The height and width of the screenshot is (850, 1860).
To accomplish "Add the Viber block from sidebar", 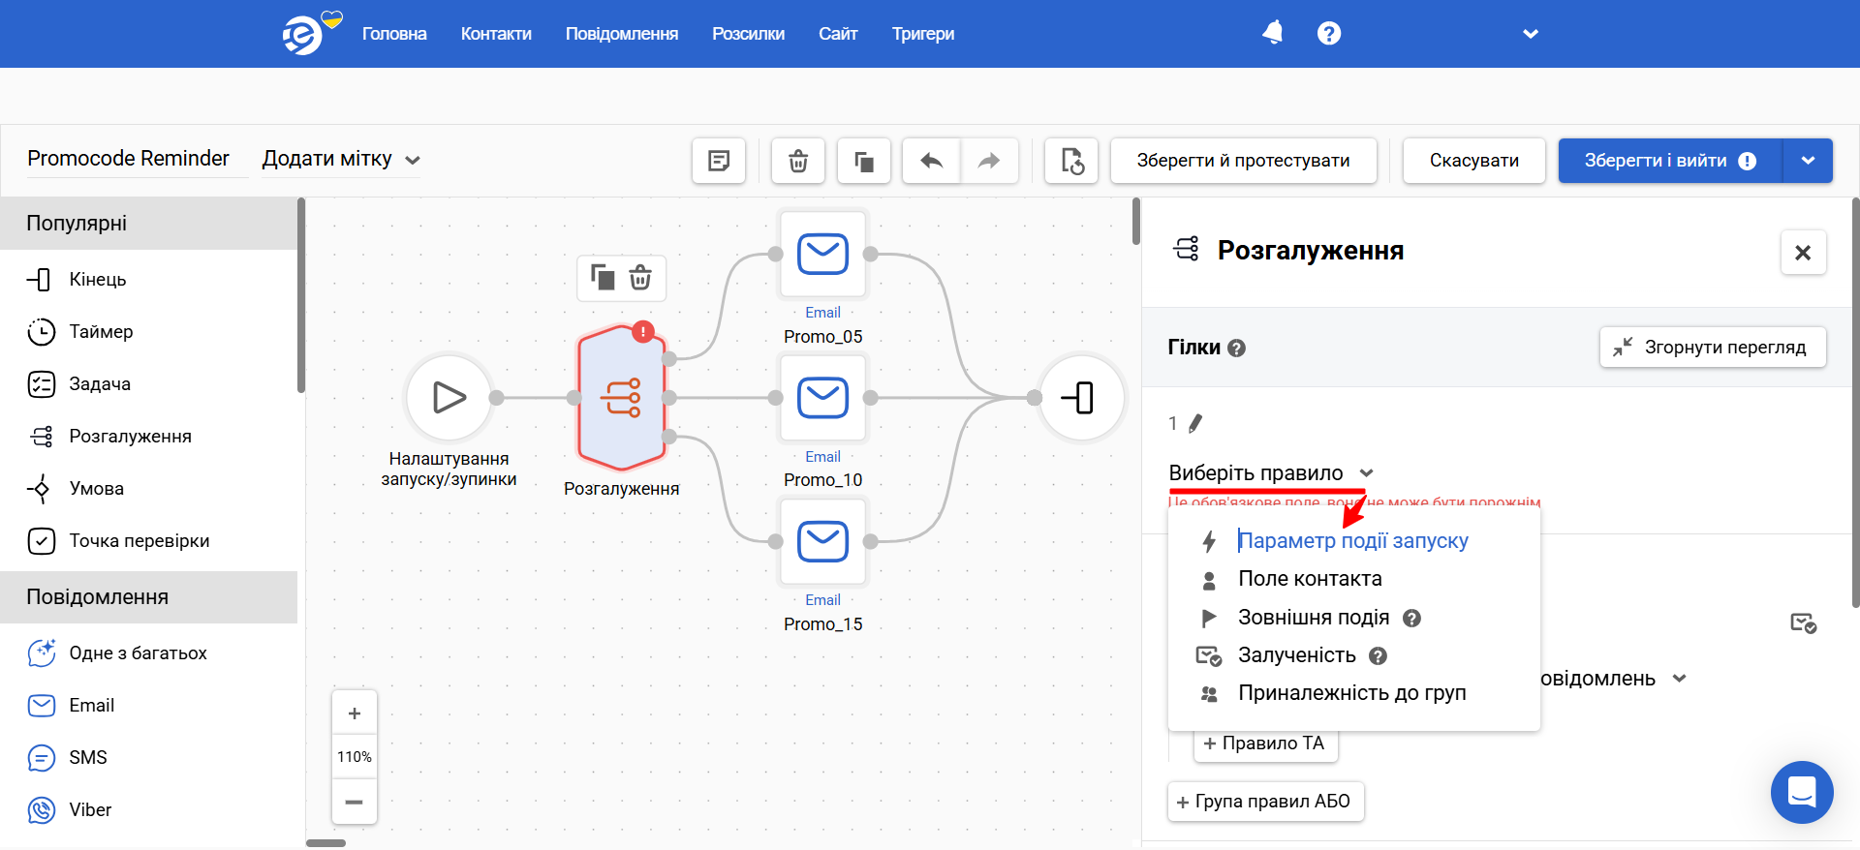I will point(89,809).
